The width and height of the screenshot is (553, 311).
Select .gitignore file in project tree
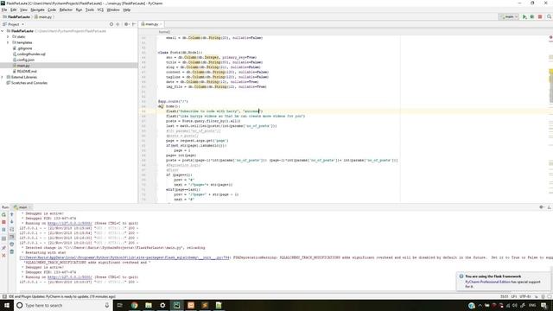click(x=24, y=48)
